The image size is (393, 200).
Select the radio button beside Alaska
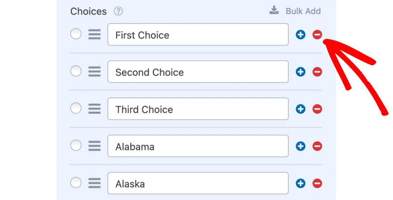[76, 182]
